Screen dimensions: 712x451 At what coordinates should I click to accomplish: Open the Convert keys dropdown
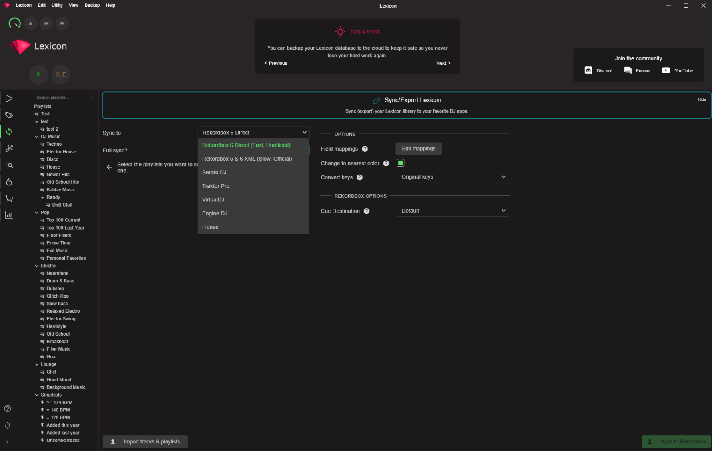pyautogui.click(x=453, y=177)
